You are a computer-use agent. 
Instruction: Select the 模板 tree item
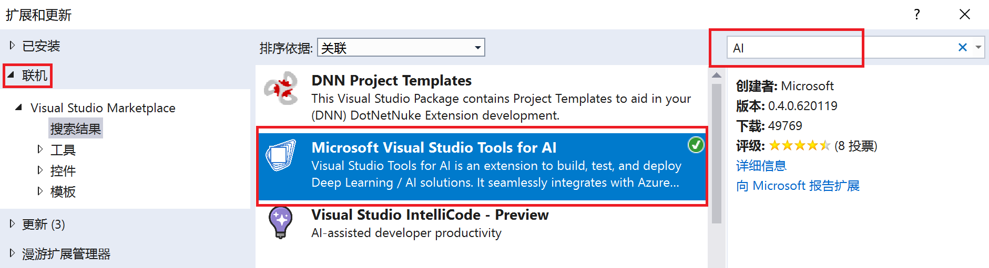(x=63, y=192)
